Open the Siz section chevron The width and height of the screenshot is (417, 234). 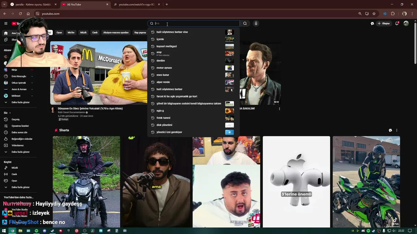pos(10,113)
